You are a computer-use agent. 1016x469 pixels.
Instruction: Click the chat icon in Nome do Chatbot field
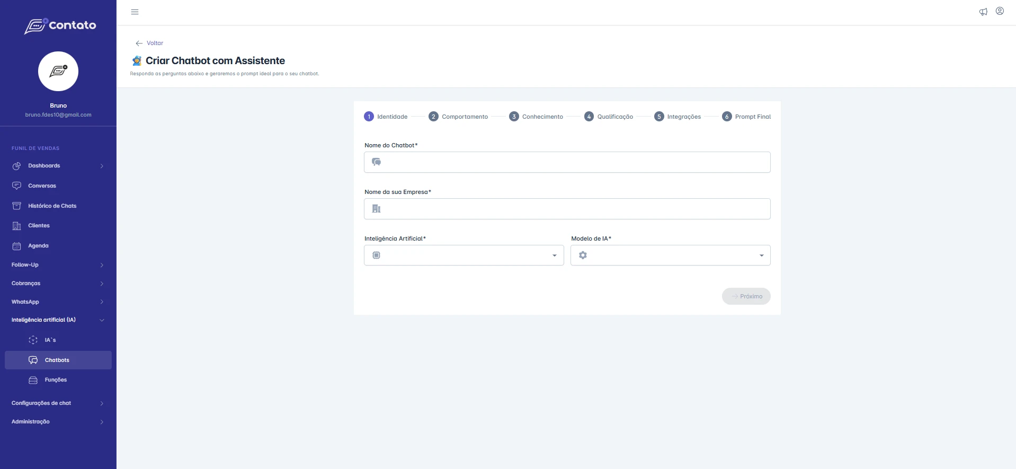[376, 162]
